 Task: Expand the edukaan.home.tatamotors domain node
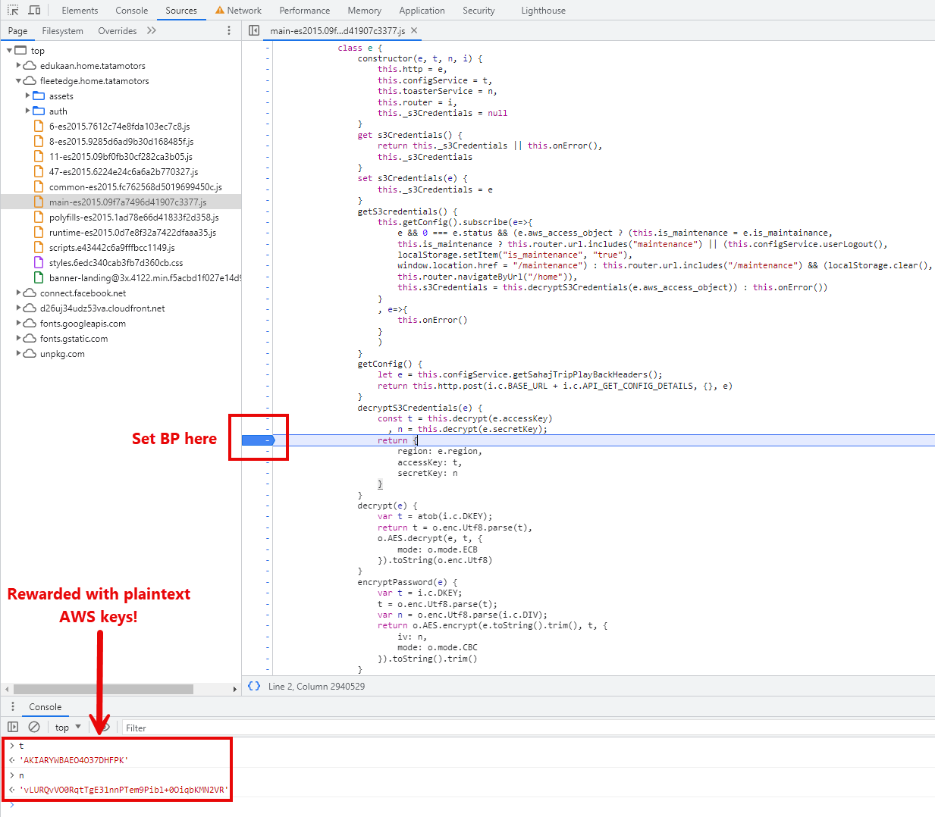pyautogui.click(x=19, y=66)
